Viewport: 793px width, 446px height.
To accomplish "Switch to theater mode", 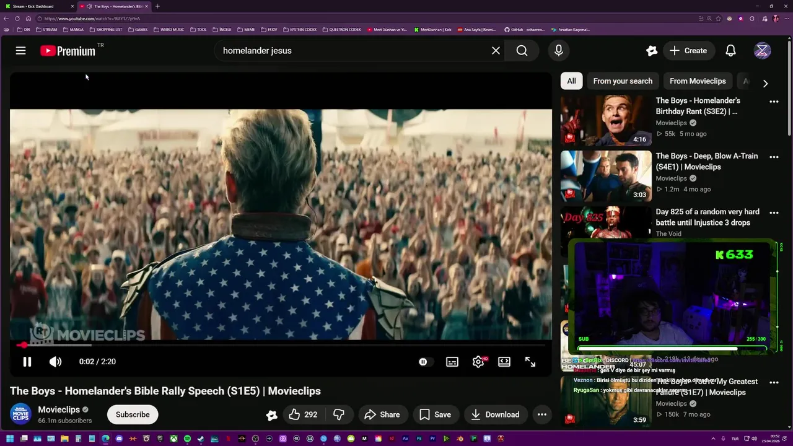I will [x=504, y=362].
